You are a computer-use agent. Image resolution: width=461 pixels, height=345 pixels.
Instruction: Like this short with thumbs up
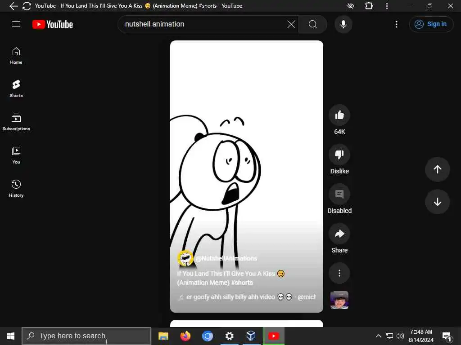(339, 115)
